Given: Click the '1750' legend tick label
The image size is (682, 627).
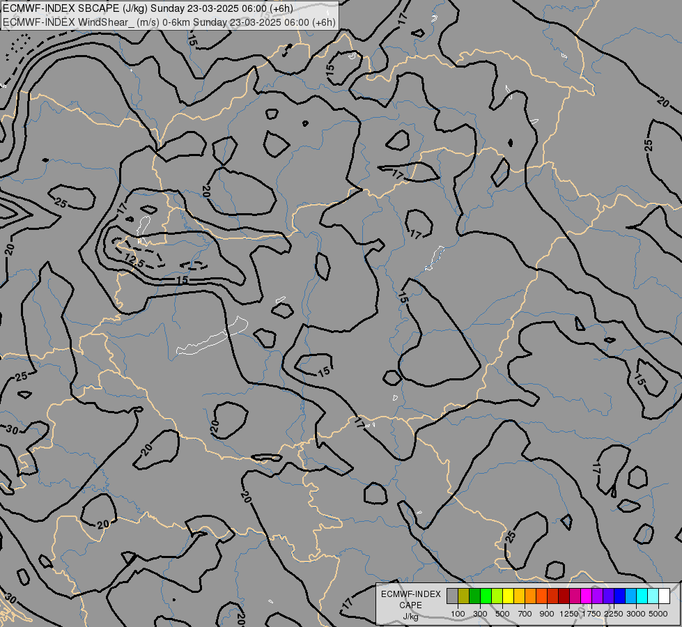Looking at the screenshot, I should pyautogui.click(x=591, y=614).
